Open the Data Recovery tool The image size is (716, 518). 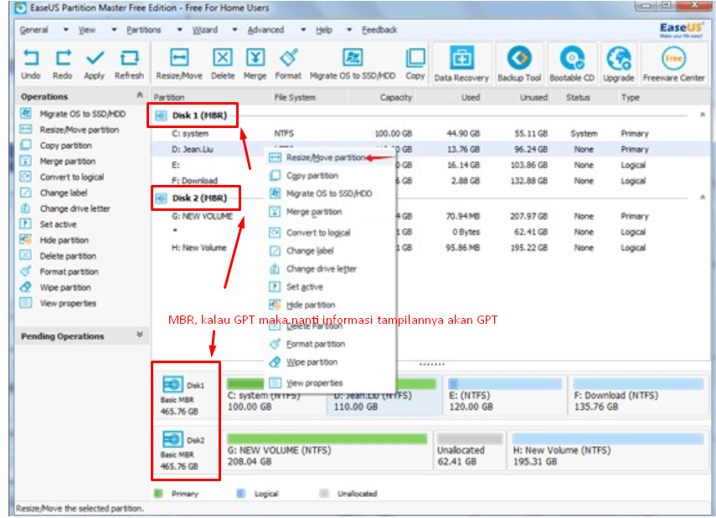coord(461,64)
